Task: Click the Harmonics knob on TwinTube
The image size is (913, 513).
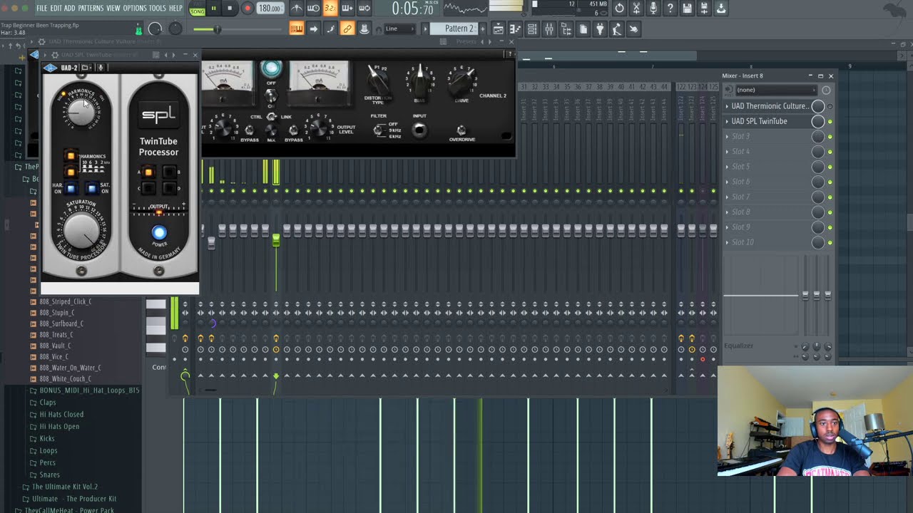Action: pos(79,111)
